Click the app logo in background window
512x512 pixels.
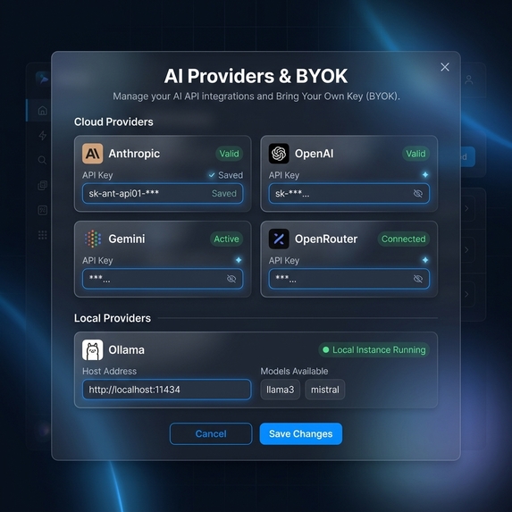(43, 79)
